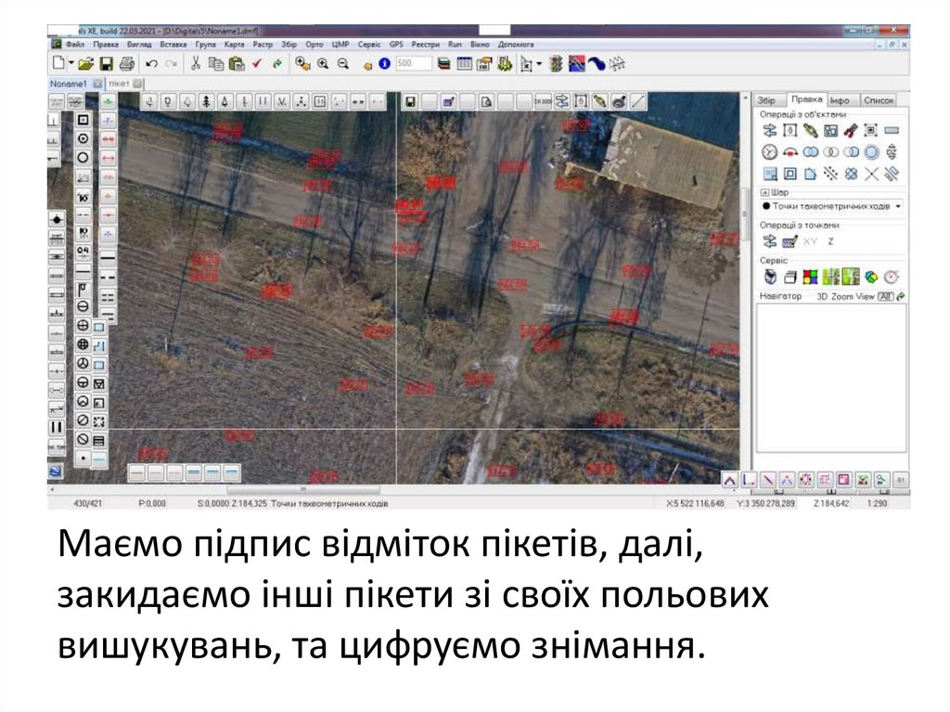Save the map with the floppy disk icon

point(107,63)
